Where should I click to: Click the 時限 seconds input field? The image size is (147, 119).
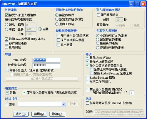119,20
